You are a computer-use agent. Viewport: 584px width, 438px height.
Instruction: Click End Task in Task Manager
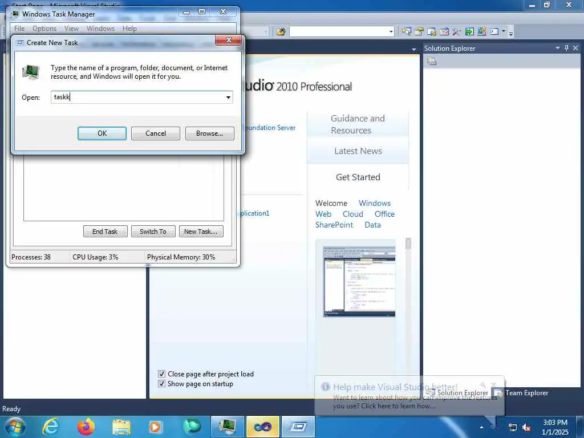[x=105, y=232]
